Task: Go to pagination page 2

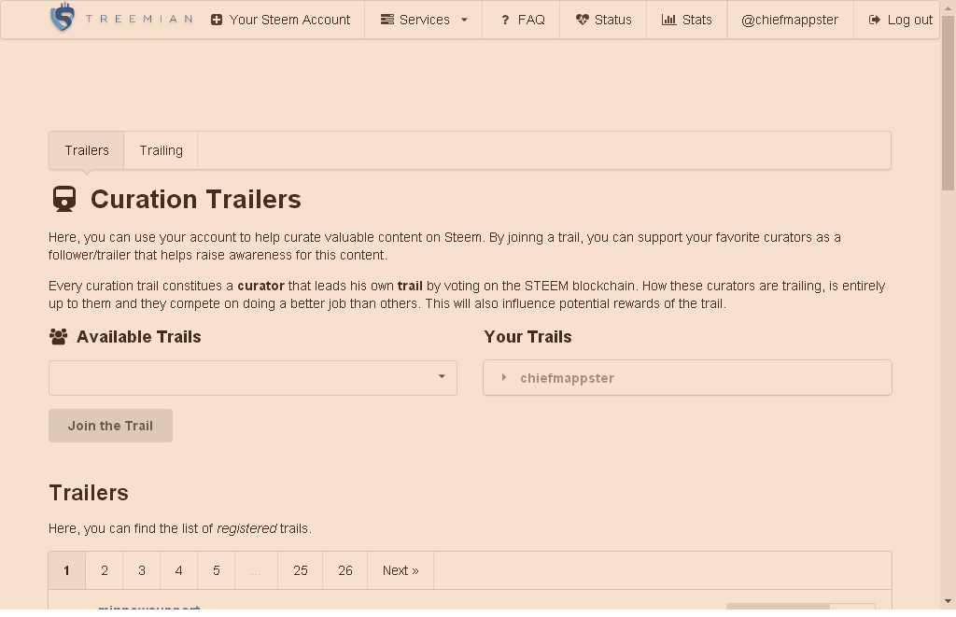Action: click(x=105, y=570)
